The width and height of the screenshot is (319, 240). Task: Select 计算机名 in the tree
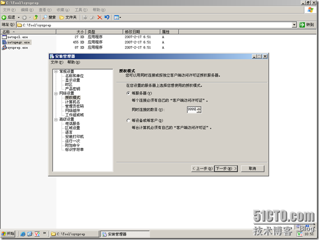72,102
